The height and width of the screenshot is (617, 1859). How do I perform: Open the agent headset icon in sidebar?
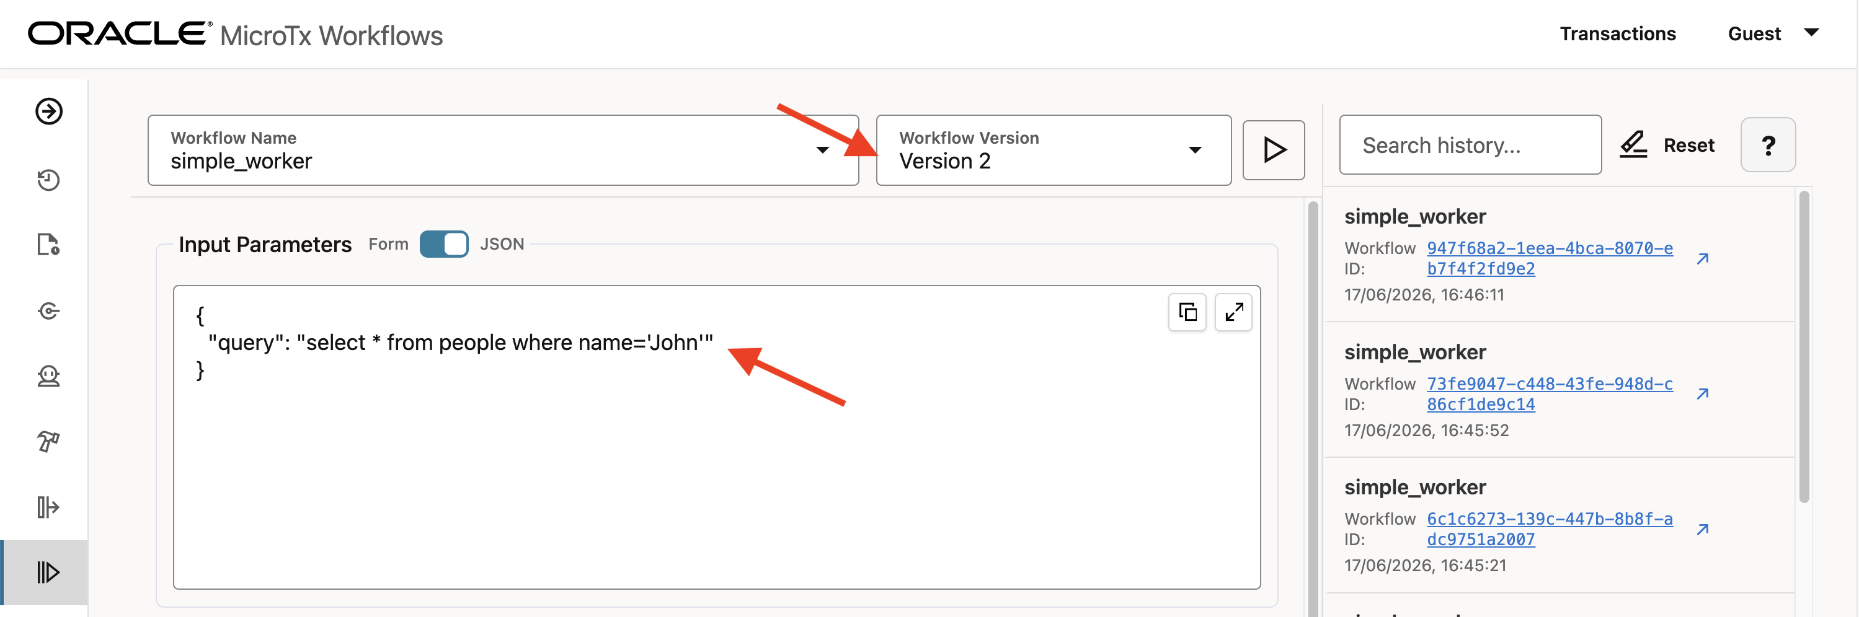[x=48, y=376]
